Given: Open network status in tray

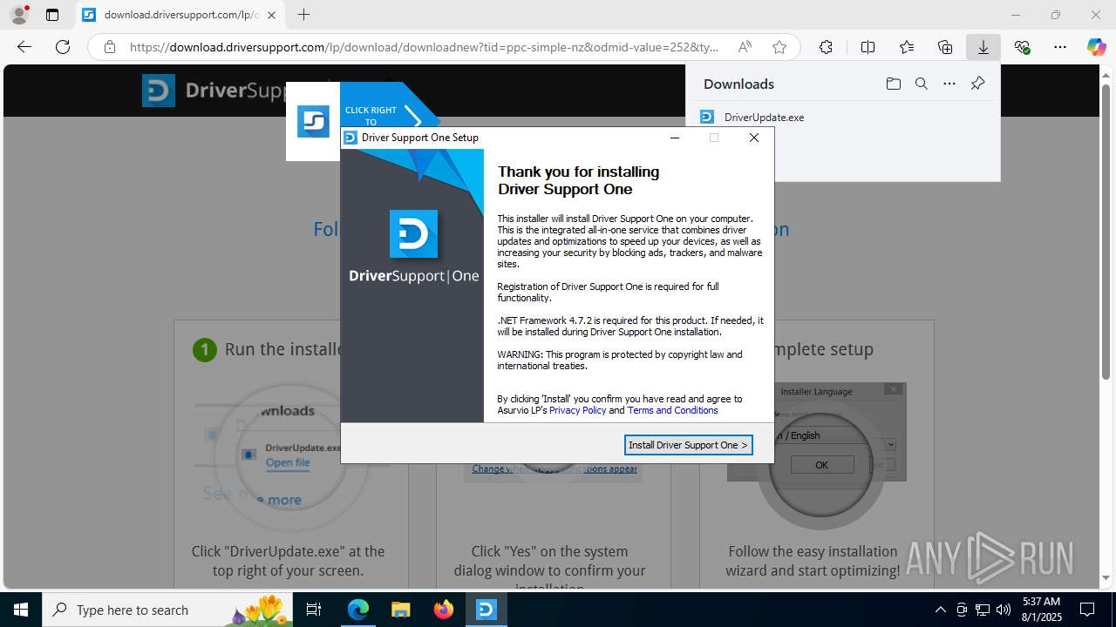Looking at the screenshot, I should pos(983,610).
